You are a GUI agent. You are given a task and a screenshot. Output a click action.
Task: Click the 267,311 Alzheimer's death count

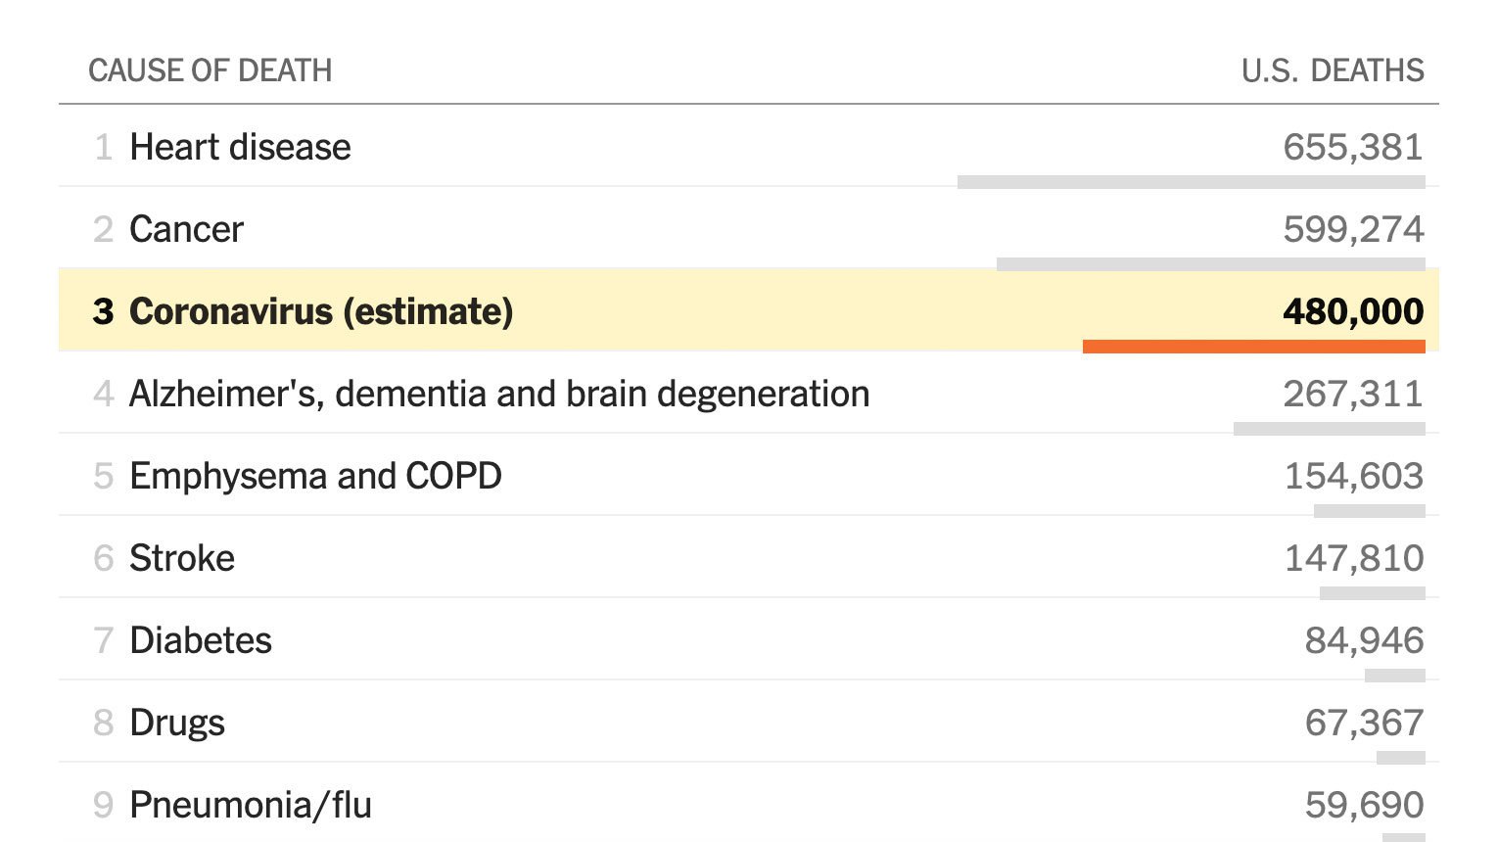coord(1353,394)
